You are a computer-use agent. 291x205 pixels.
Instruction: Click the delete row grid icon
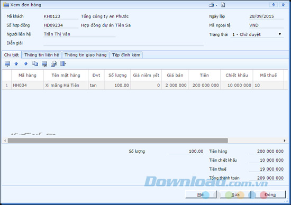click(44, 64)
